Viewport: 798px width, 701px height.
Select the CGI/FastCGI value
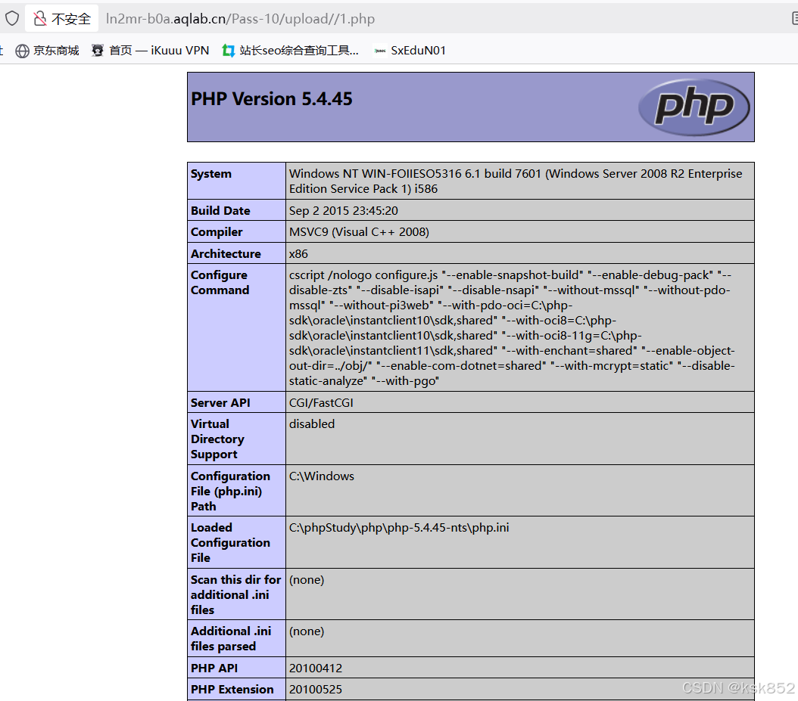pos(321,402)
